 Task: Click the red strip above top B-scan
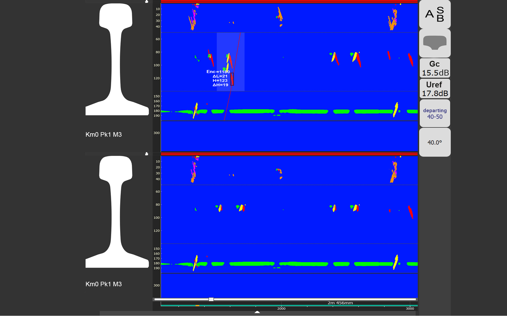click(289, 2)
